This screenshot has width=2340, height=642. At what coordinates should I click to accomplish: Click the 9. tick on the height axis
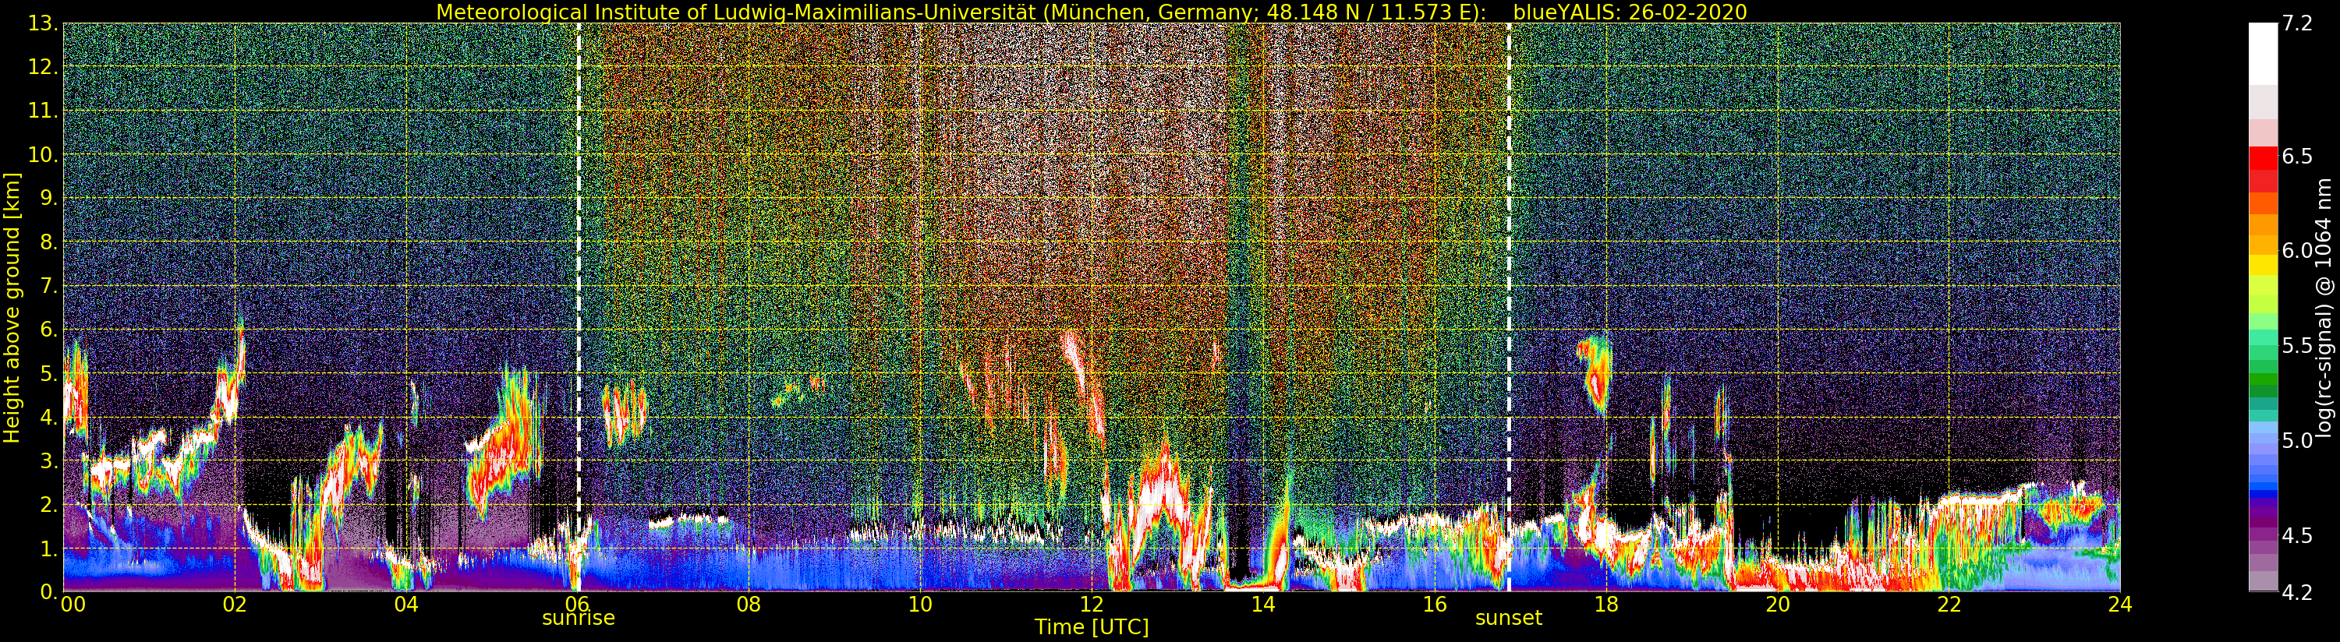click(48, 199)
